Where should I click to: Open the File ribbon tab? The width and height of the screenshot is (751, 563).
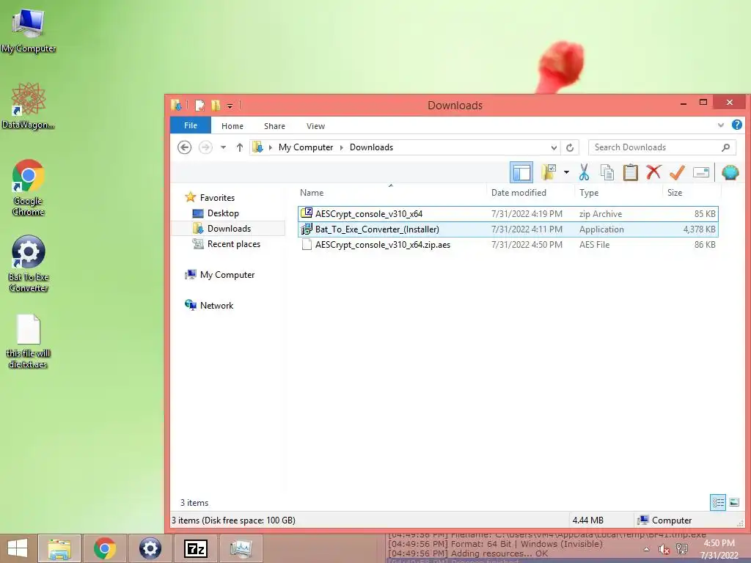pos(191,125)
